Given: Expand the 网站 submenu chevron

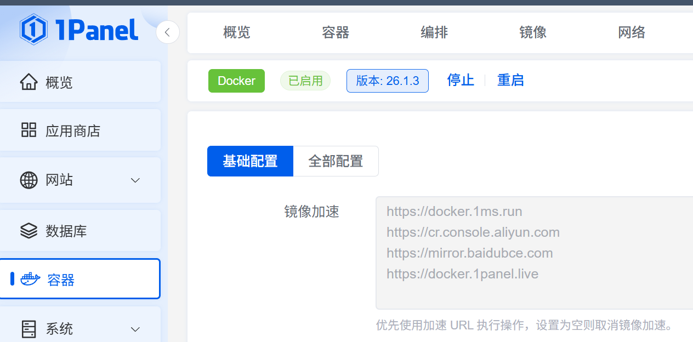Looking at the screenshot, I should [x=135, y=180].
